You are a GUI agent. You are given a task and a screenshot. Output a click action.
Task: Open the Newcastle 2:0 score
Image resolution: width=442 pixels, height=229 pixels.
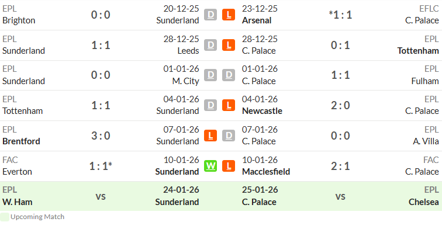click(x=340, y=105)
